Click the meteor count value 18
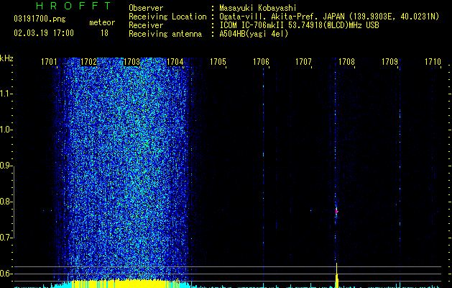Screen dimensions: 452x288 (x=104, y=33)
